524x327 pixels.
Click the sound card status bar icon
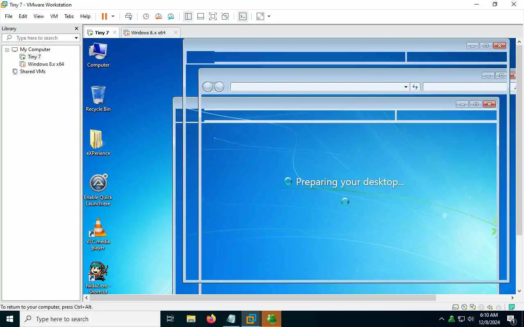pos(490,307)
